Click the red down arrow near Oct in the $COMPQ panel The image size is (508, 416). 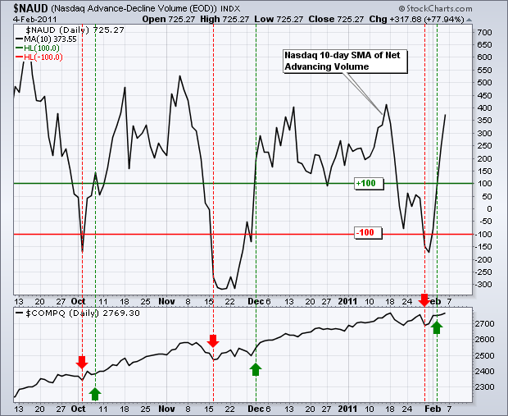(x=82, y=363)
